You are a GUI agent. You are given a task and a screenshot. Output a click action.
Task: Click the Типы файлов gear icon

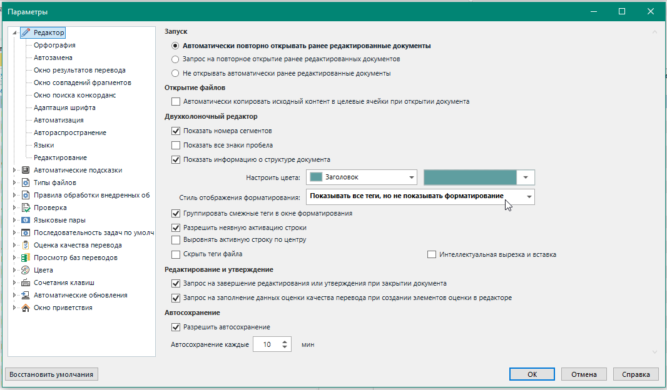pos(26,182)
